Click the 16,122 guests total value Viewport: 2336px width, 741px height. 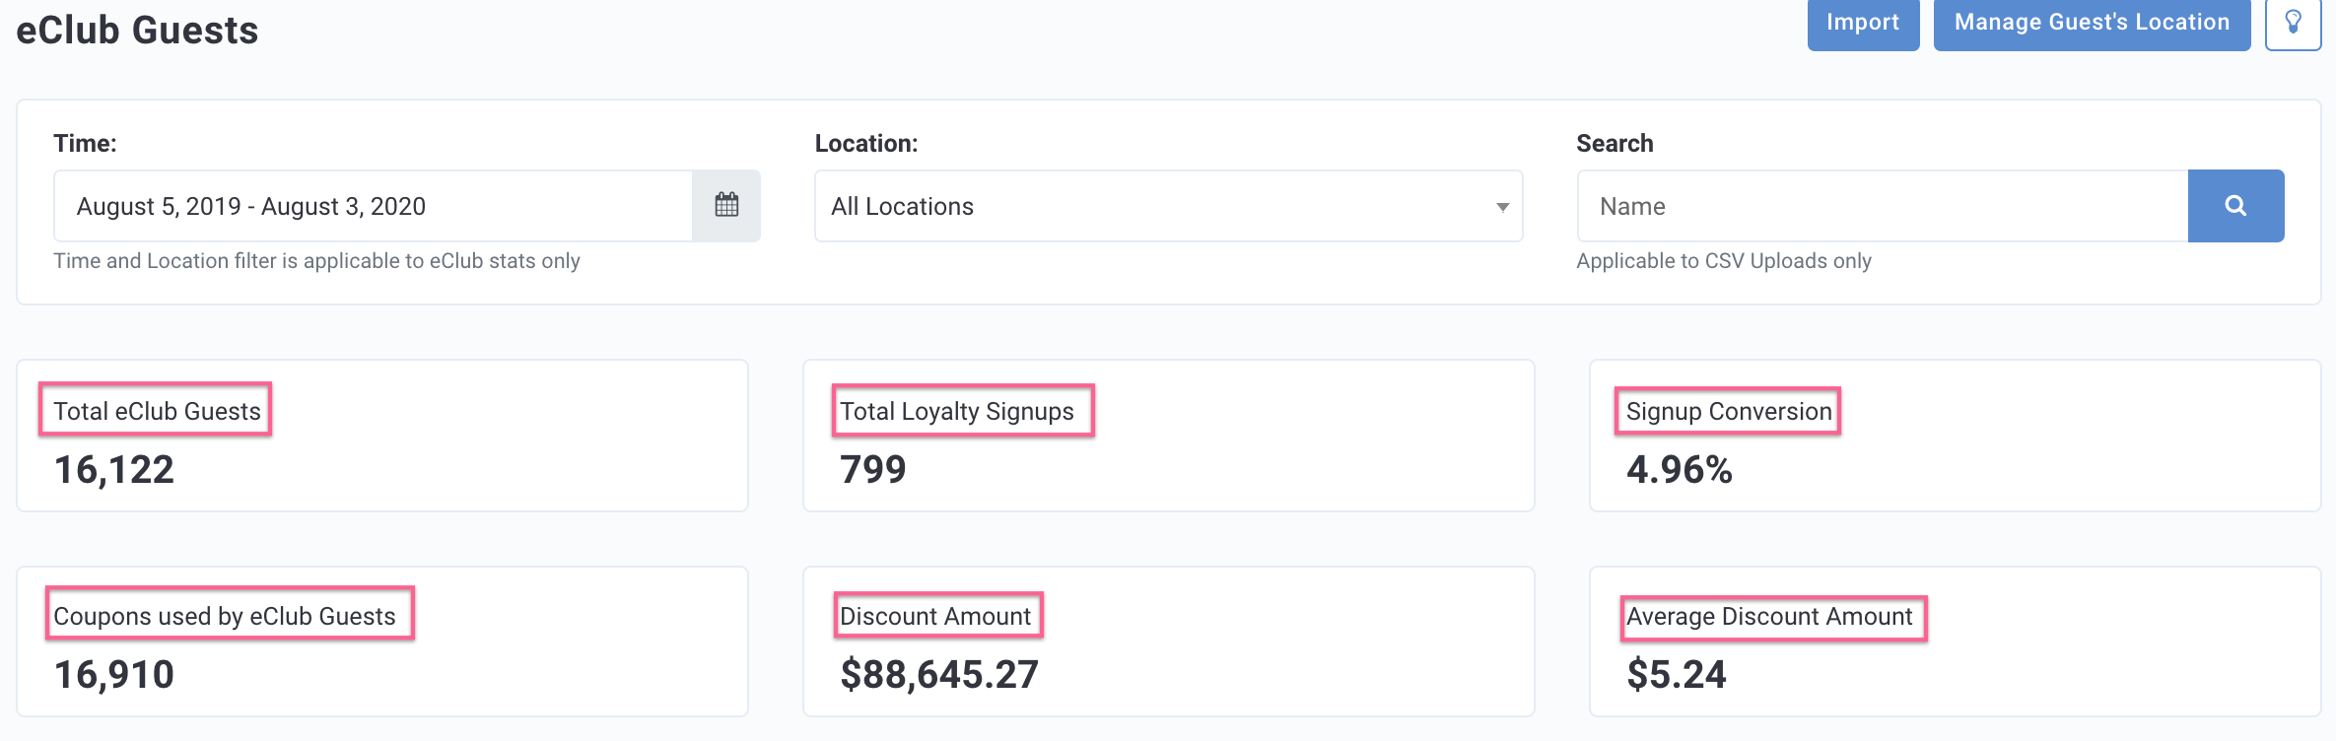[114, 470]
